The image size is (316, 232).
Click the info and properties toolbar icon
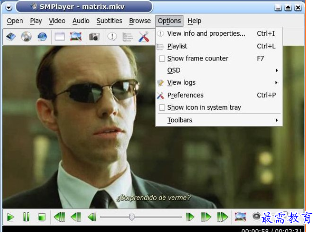(x=112, y=37)
